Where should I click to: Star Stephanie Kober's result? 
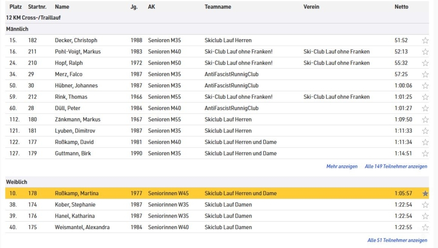coord(425,205)
